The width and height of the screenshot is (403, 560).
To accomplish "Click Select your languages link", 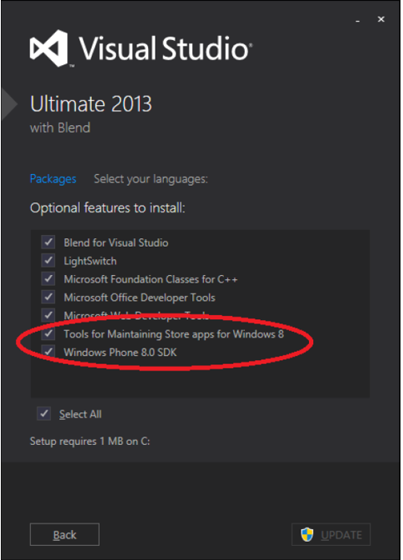I will point(151,179).
